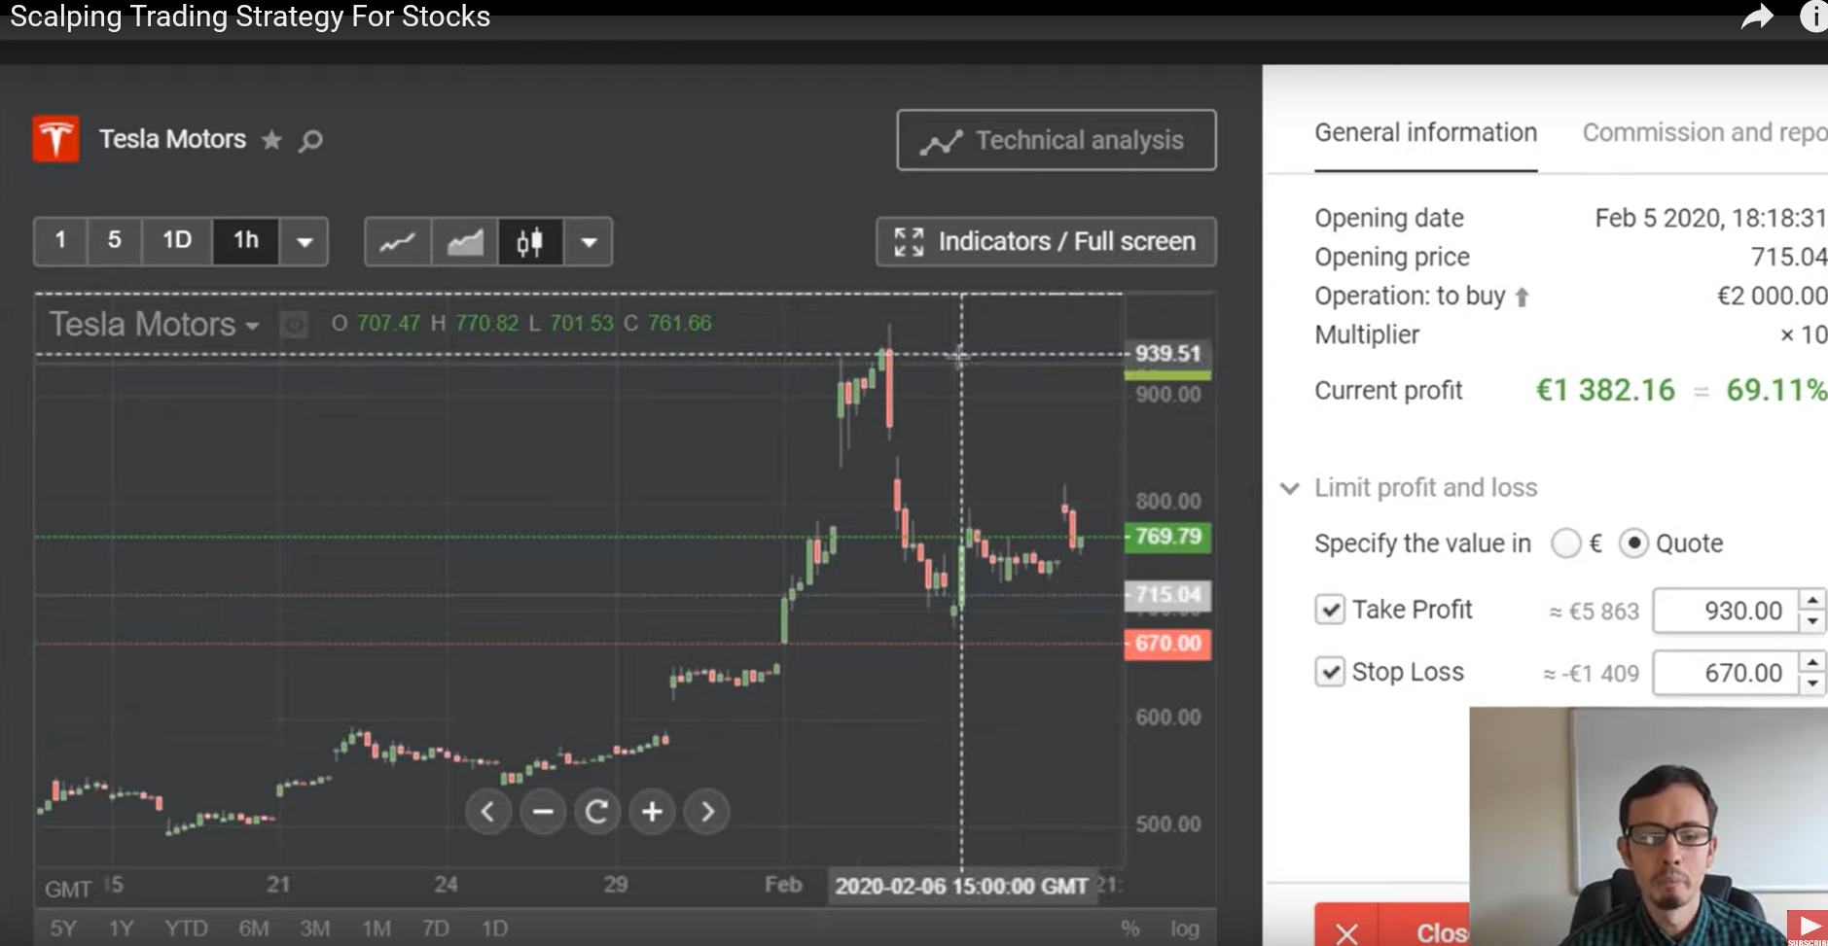Viewport: 1828px width, 946px height.
Task: Choose the Quote radio option
Action: coord(1633,543)
